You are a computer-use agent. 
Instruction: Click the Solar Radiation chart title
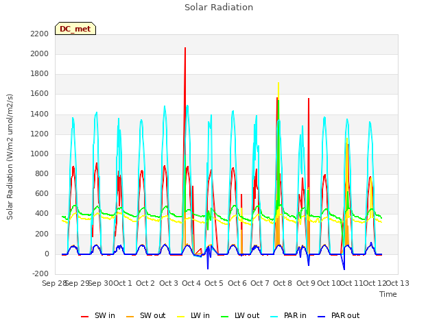219,8
